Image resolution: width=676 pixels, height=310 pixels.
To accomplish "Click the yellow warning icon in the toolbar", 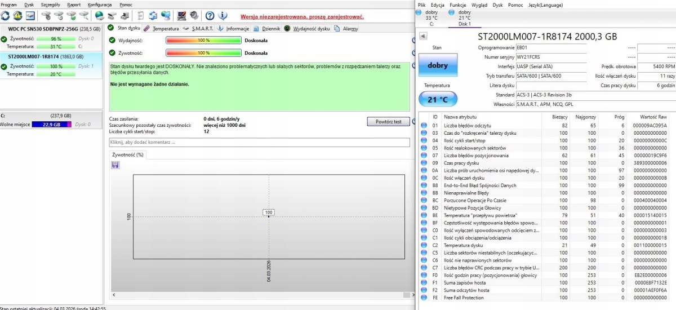I will (18, 15).
